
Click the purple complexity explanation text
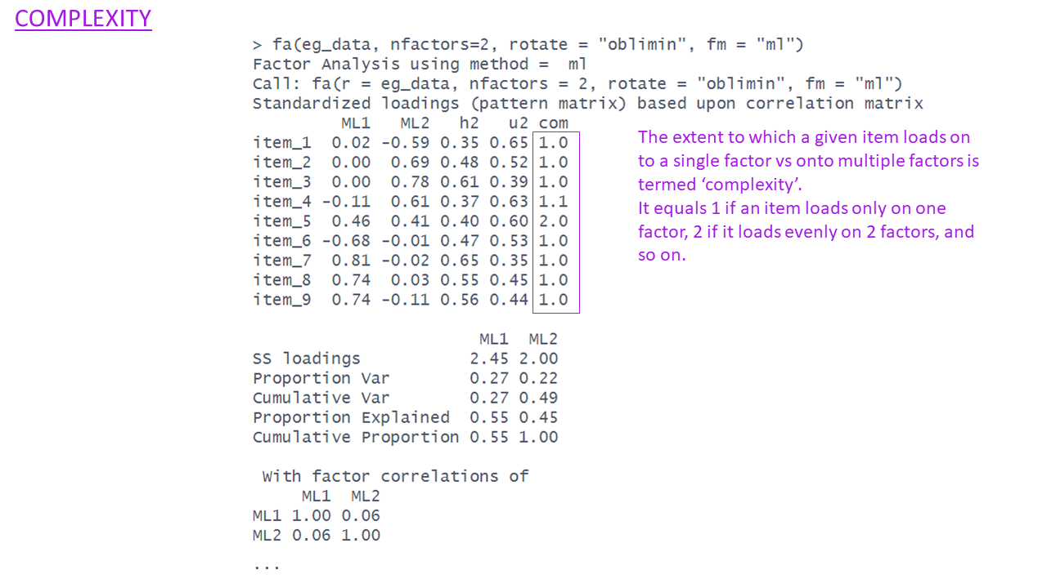pyautogui.click(x=808, y=196)
